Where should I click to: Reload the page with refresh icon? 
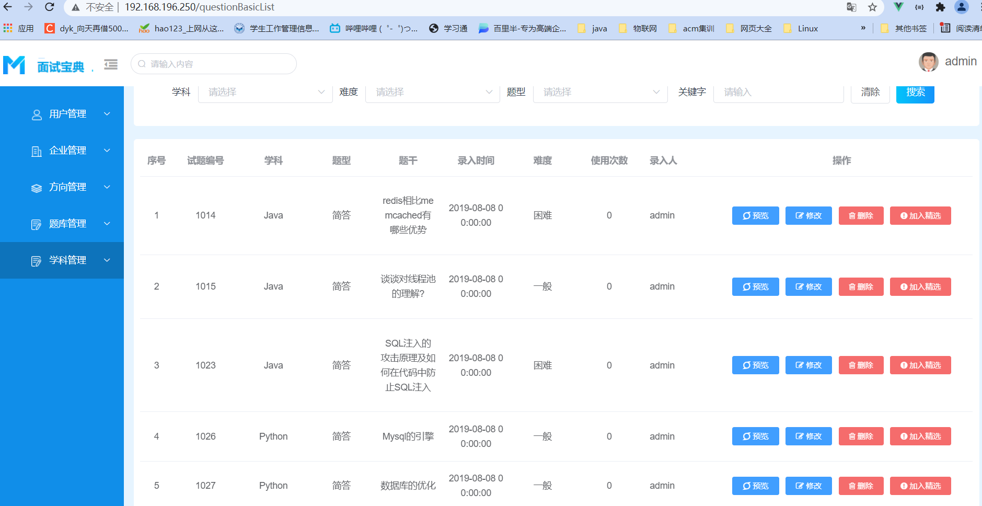click(x=49, y=7)
